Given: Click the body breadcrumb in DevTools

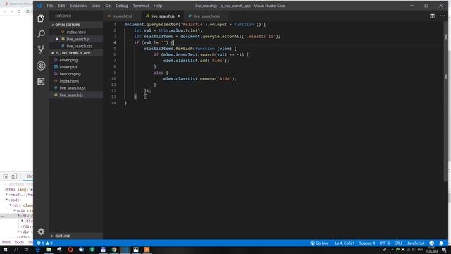Looking at the screenshot, I should [x=19, y=242].
